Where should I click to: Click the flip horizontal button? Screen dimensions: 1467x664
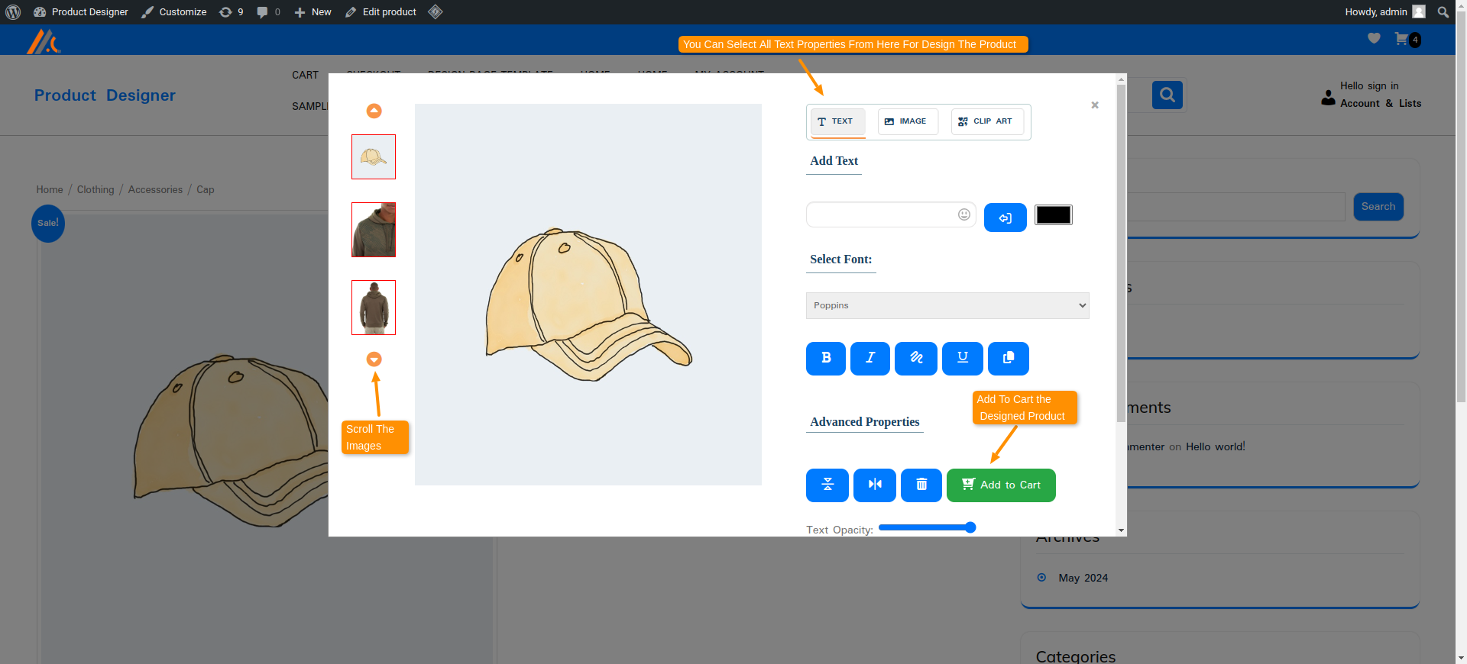pos(875,485)
